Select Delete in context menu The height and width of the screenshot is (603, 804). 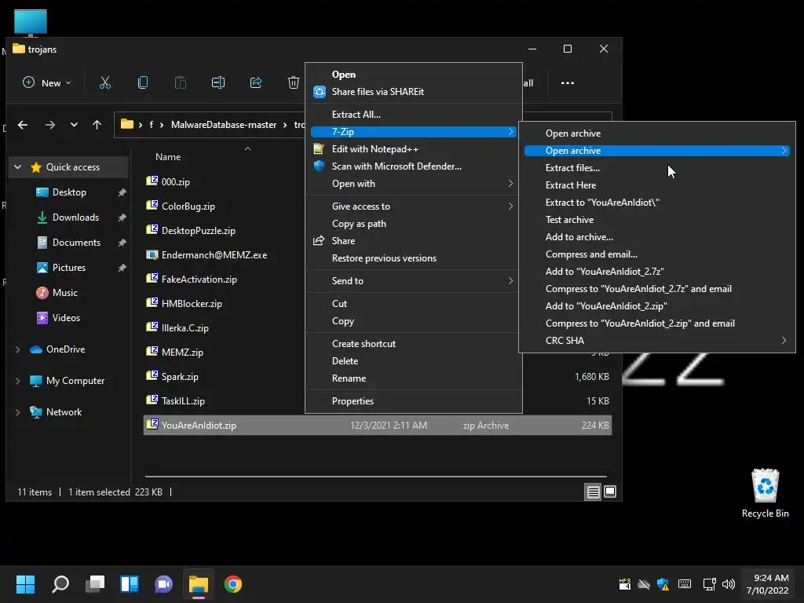tap(414, 361)
